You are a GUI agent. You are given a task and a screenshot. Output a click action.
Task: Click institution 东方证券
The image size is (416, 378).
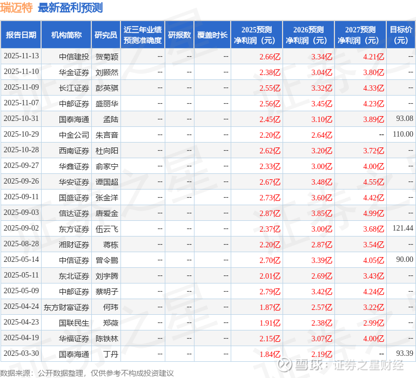(74, 229)
